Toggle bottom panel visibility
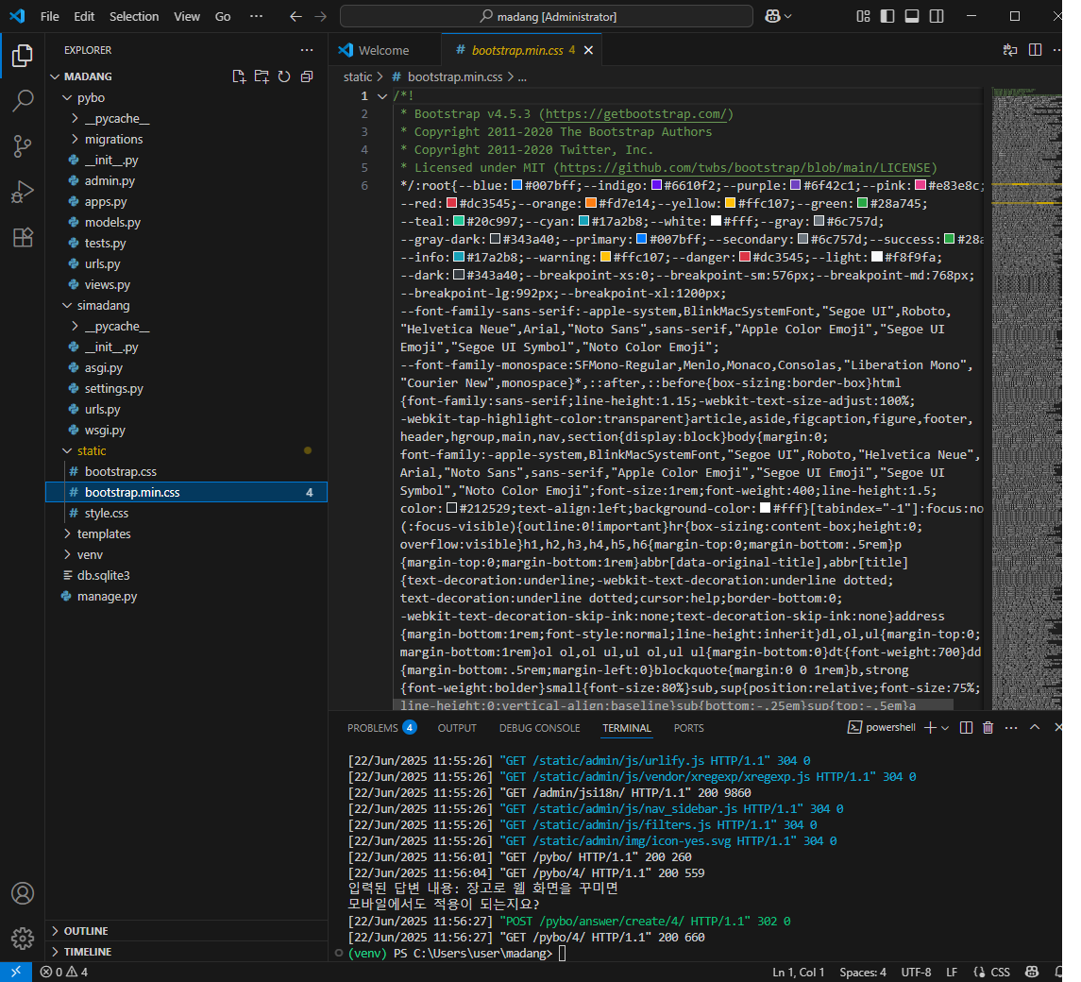Image resolution: width=1081 pixels, height=982 pixels. click(911, 17)
